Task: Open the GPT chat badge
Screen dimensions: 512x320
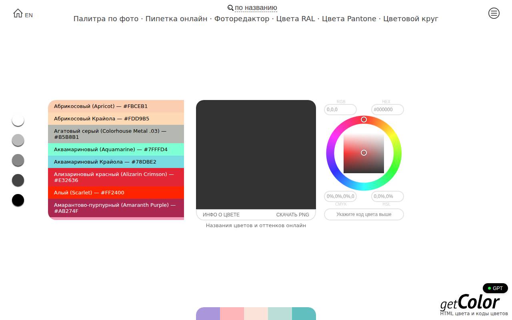Action: 495,288
